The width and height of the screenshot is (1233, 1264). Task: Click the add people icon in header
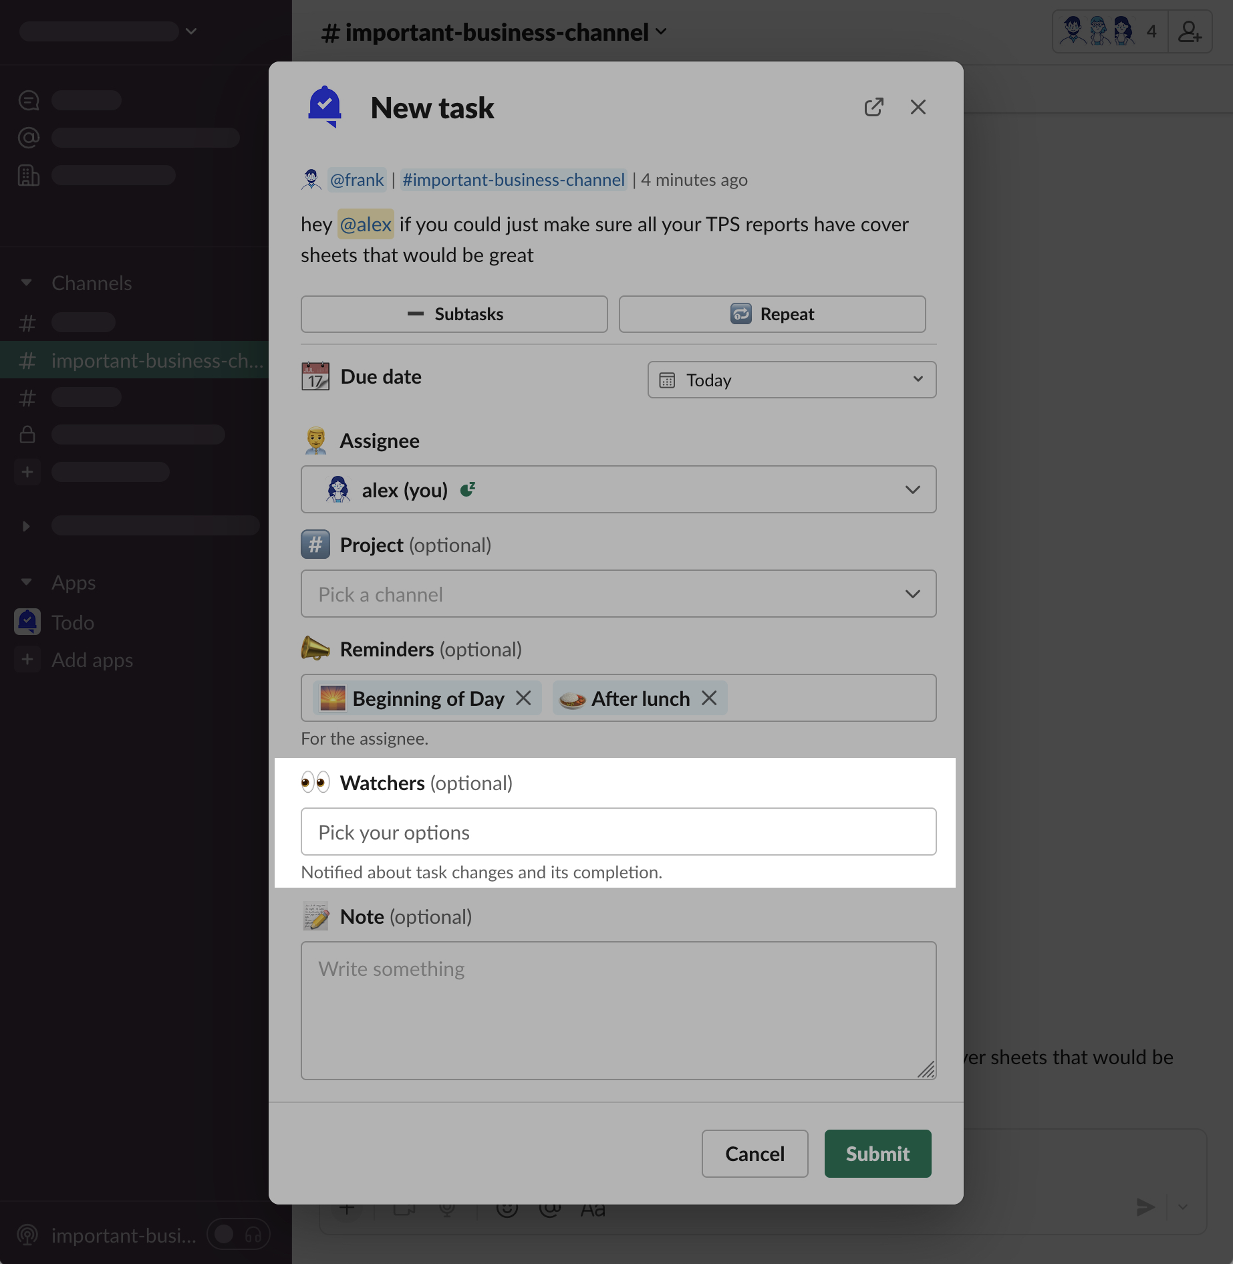[1190, 31]
